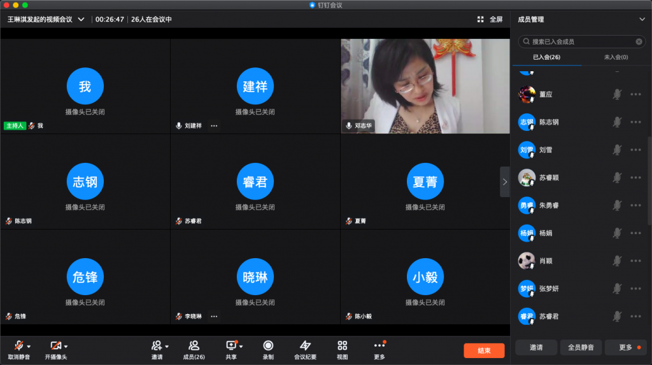Click the red 结束 end meeting button
The image size is (652, 365).
(x=484, y=350)
